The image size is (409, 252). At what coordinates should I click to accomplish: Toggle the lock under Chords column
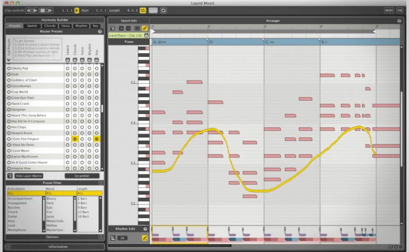(x=75, y=60)
